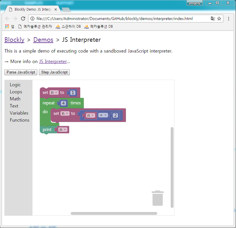Image resolution: width=236 pixels, height=228 pixels.
Task: Click the browser back arrow
Action: [7, 19]
